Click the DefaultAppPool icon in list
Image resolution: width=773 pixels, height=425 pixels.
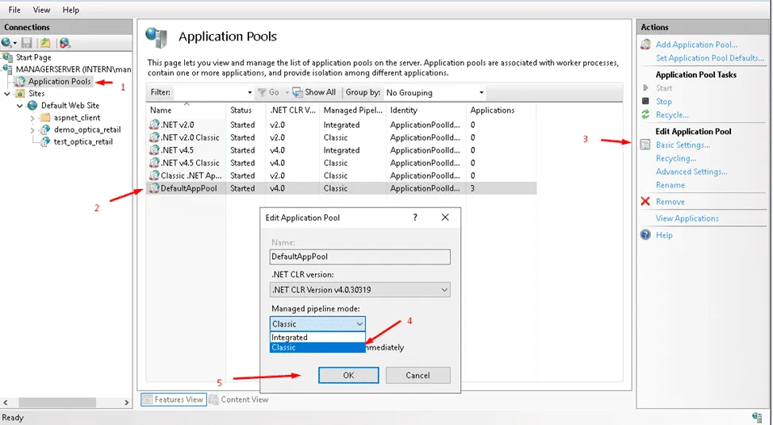click(x=154, y=188)
